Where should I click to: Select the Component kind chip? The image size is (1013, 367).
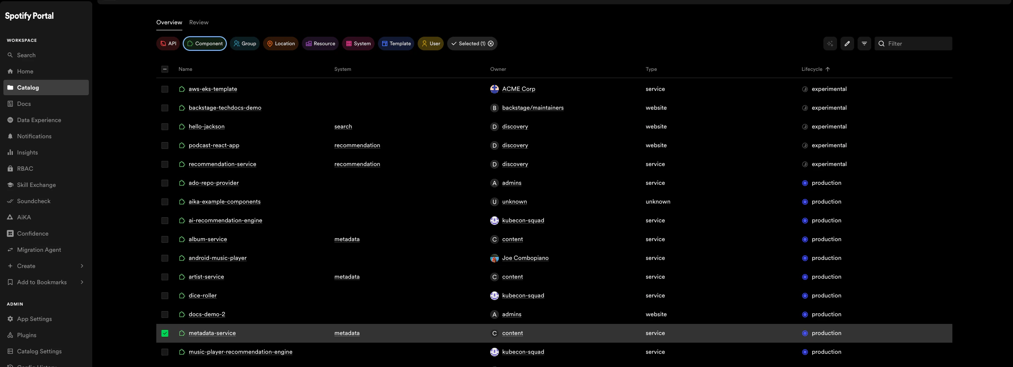pyautogui.click(x=205, y=44)
